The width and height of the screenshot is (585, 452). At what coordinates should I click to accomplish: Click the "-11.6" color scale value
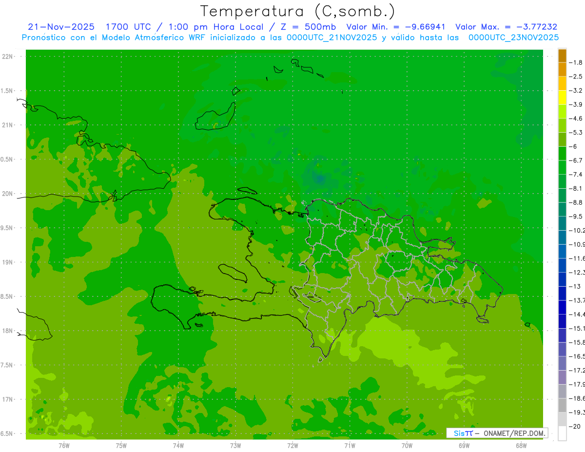pos(577,258)
